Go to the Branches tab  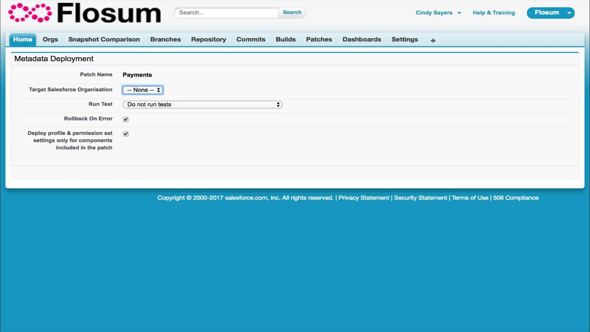(x=165, y=40)
